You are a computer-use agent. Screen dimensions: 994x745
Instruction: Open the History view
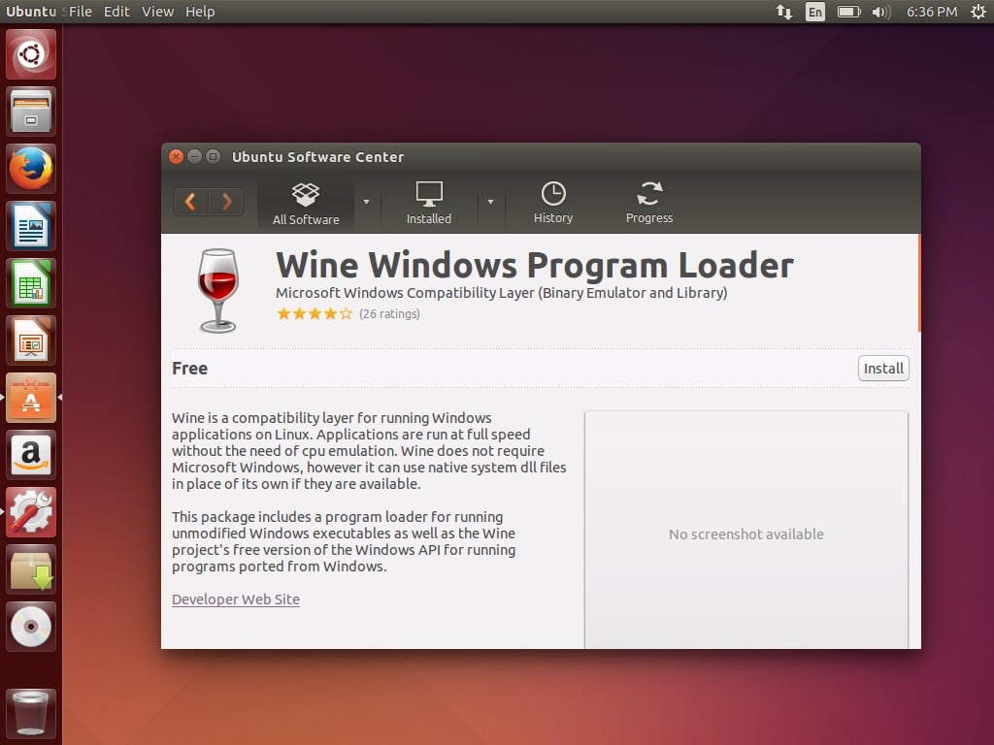[552, 204]
